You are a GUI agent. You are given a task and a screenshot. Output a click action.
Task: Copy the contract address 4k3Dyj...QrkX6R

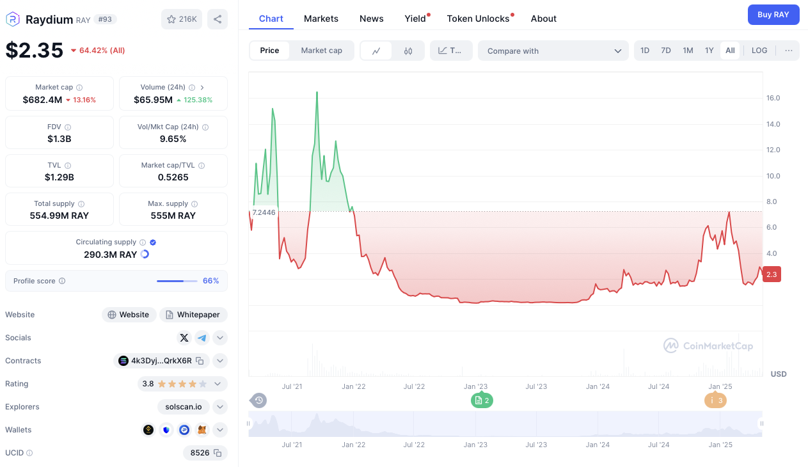point(200,361)
